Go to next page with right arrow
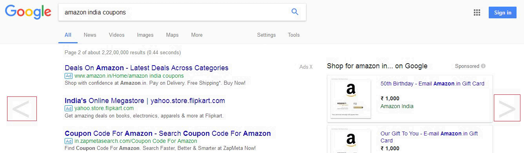 coord(507,108)
